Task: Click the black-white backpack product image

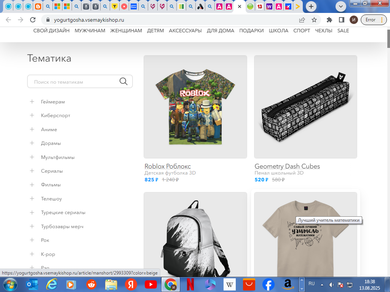Action: pyautogui.click(x=195, y=234)
